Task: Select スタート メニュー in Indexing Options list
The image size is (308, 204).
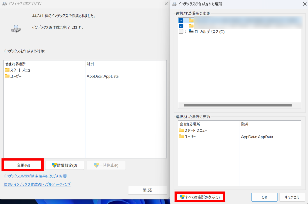Action: point(21,70)
